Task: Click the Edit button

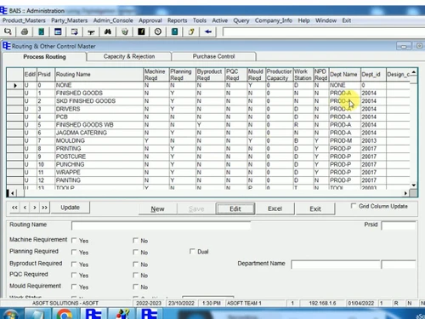Action: [x=235, y=209]
